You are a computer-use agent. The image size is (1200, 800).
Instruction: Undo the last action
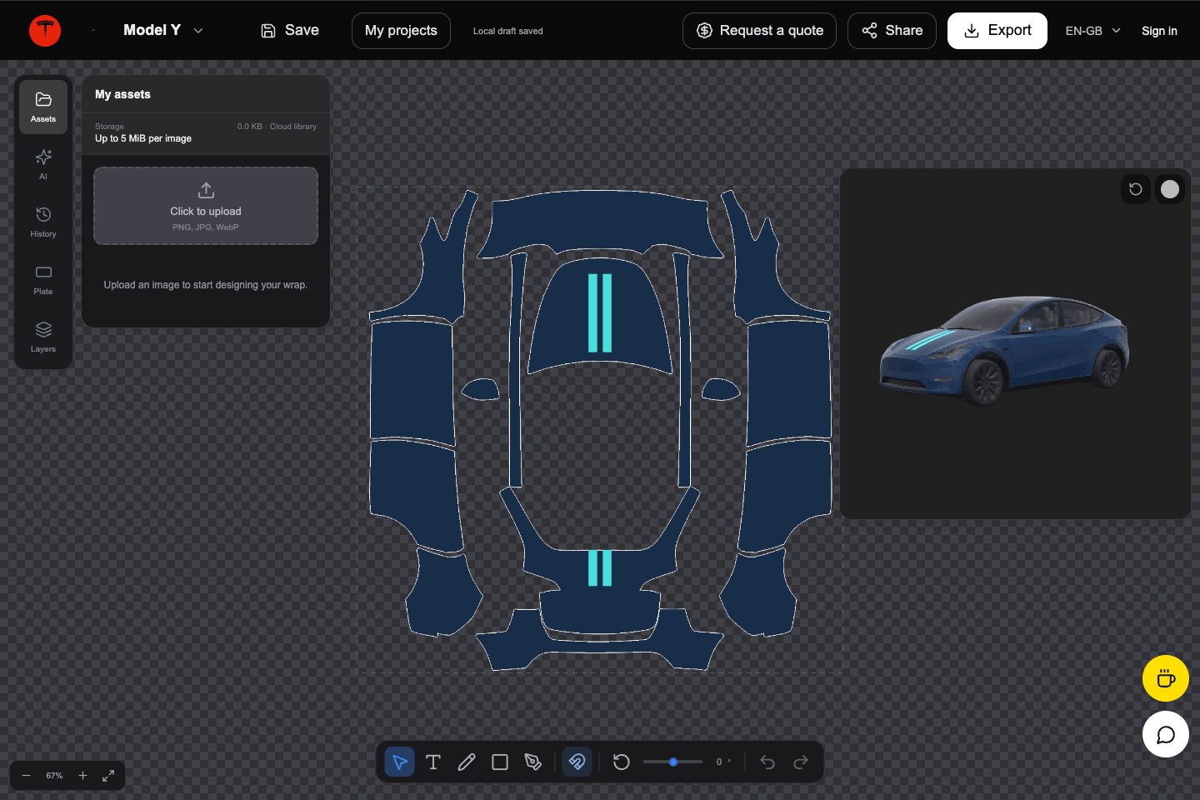click(x=767, y=762)
